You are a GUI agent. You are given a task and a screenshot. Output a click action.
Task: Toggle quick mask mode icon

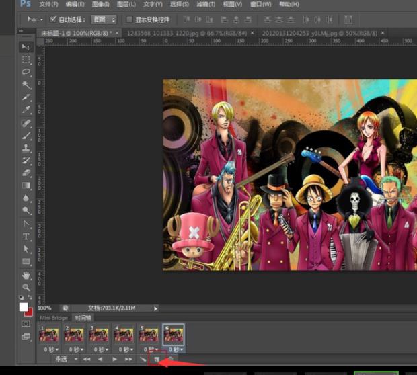[x=26, y=323]
